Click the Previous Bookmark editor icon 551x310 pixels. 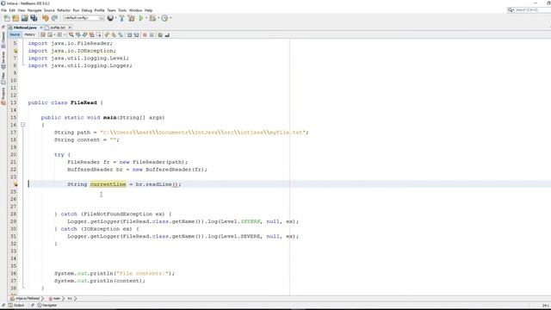coord(107,34)
